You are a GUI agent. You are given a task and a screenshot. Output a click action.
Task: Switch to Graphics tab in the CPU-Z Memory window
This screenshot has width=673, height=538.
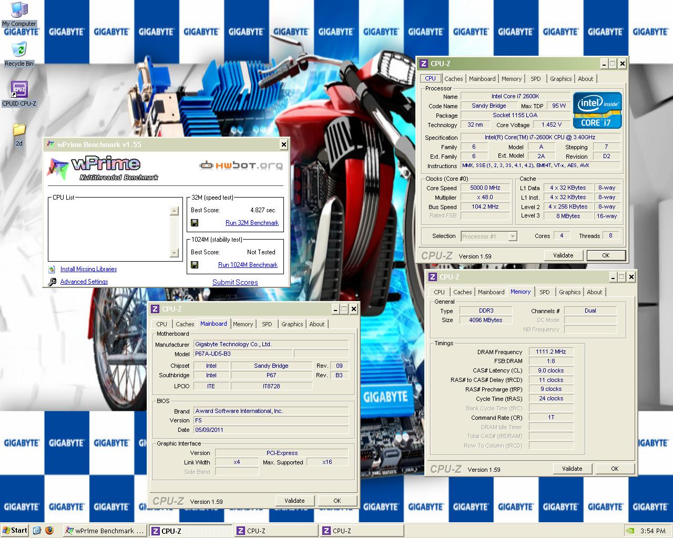[x=570, y=292]
